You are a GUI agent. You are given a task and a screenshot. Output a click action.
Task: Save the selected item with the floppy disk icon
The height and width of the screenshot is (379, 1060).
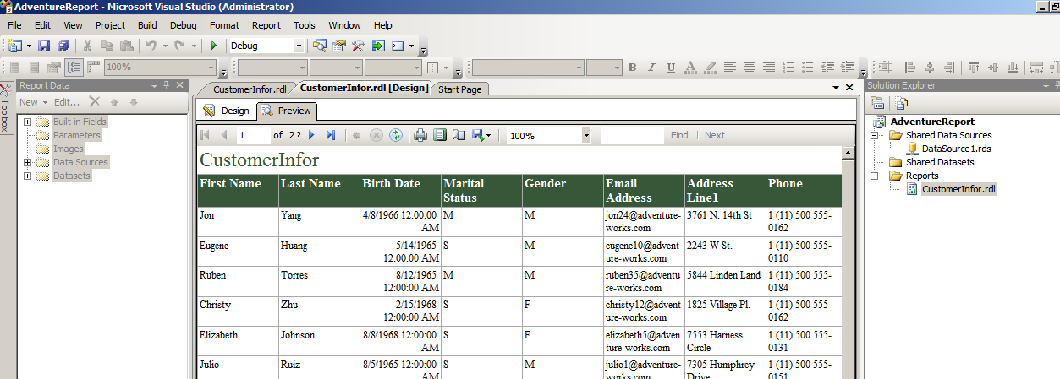coord(44,46)
